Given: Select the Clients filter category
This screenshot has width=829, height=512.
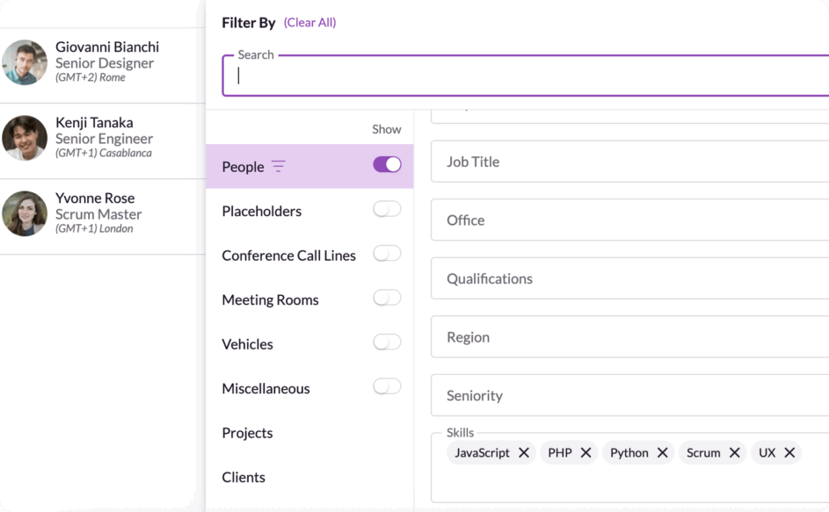Looking at the screenshot, I should click(244, 478).
